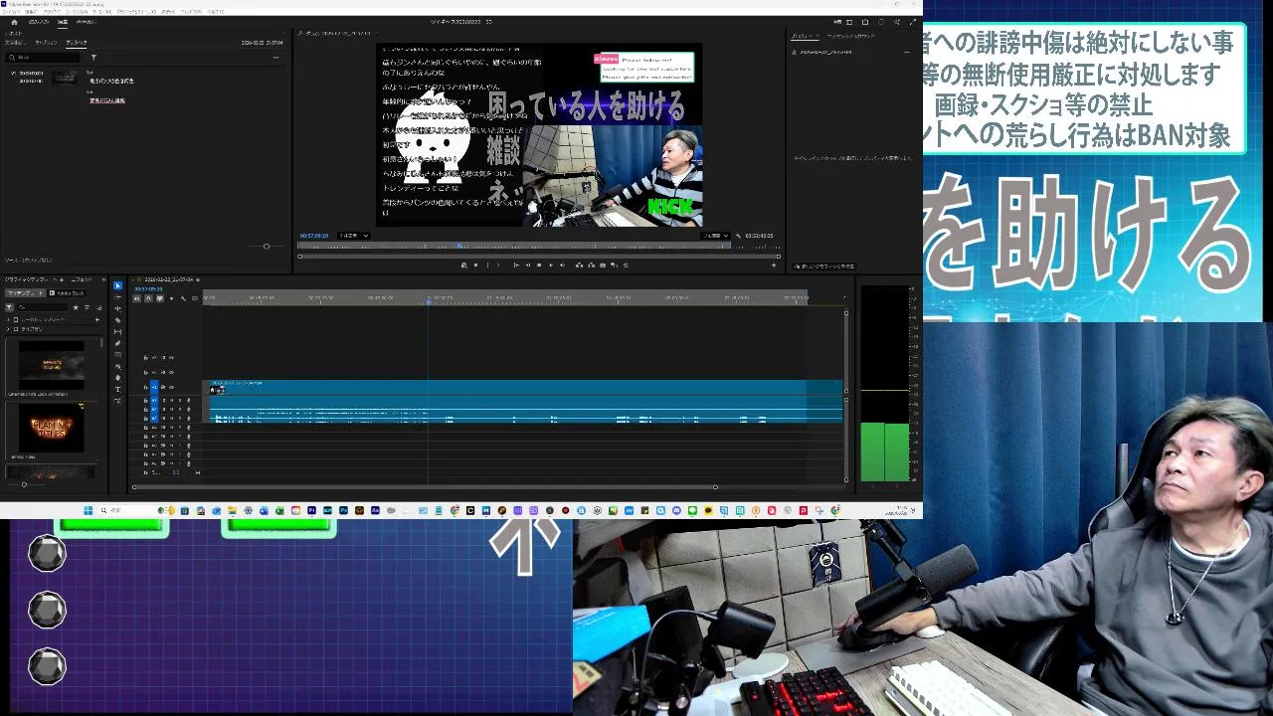Viewport: 1273px width, 716px height.
Task: Select the My Templates button
Action: [26, 292]
